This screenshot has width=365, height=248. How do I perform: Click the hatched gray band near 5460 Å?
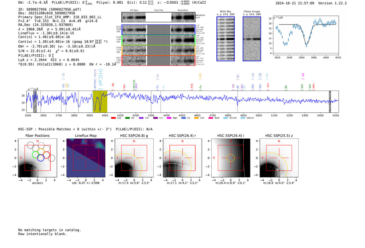[x=330, y=101]
